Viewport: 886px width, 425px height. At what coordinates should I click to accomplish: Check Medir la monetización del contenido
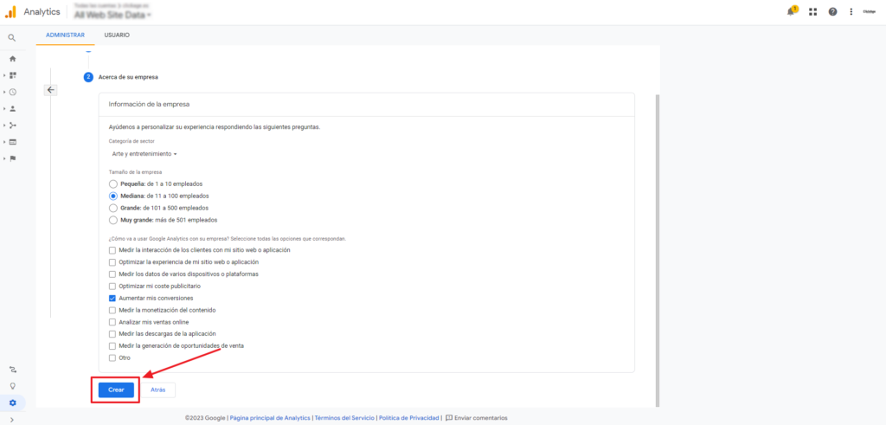pyautogui.click(x=112, y=310)
